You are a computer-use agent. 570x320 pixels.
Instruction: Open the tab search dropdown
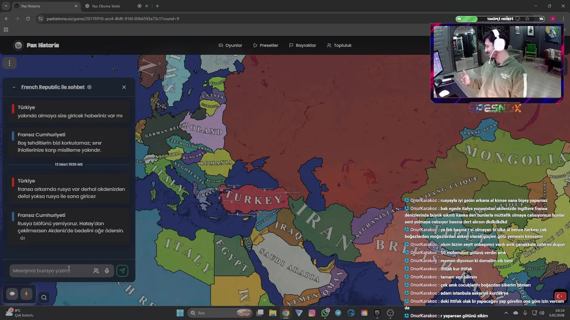click(5, 6)
